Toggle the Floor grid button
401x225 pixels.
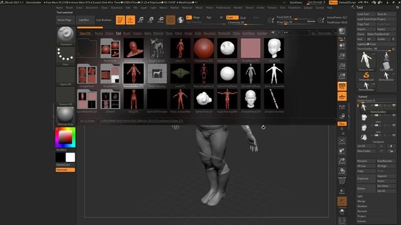342,96
